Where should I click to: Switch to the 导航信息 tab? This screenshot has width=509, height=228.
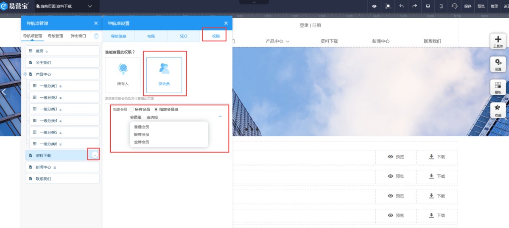118,36
